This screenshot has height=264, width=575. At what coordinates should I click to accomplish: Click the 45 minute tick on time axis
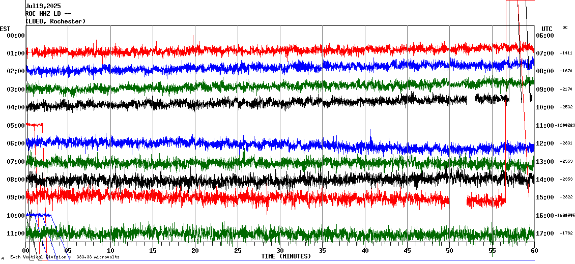407,251
